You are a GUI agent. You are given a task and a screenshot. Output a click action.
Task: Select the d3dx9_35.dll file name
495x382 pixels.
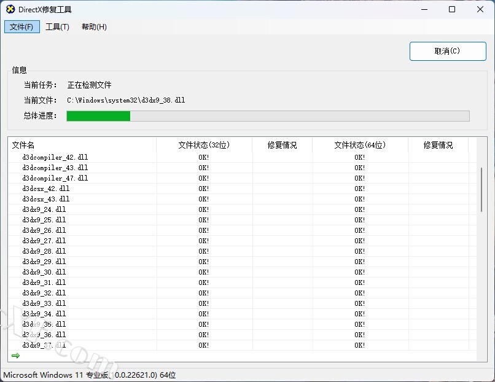[44, 324]
